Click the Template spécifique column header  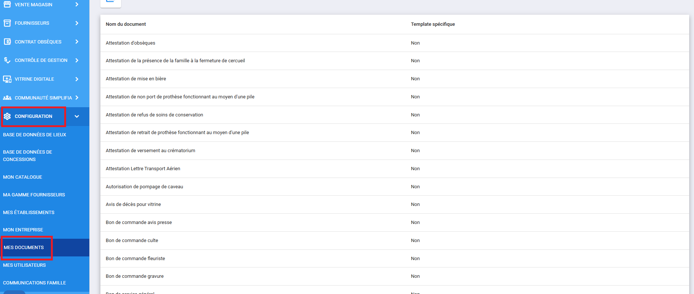pyautogui.click(x=433, y=24)
